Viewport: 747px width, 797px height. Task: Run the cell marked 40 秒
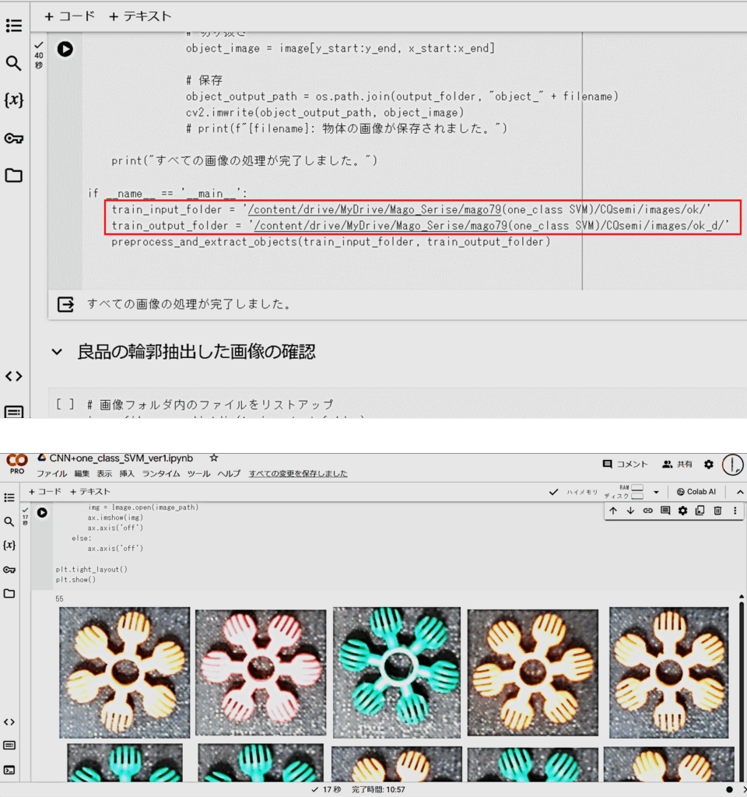(65, 49)
